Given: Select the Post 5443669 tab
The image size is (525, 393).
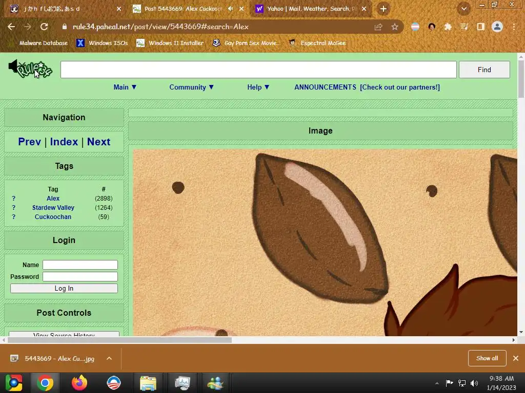Looking at the screenshot, I should 184,9.
